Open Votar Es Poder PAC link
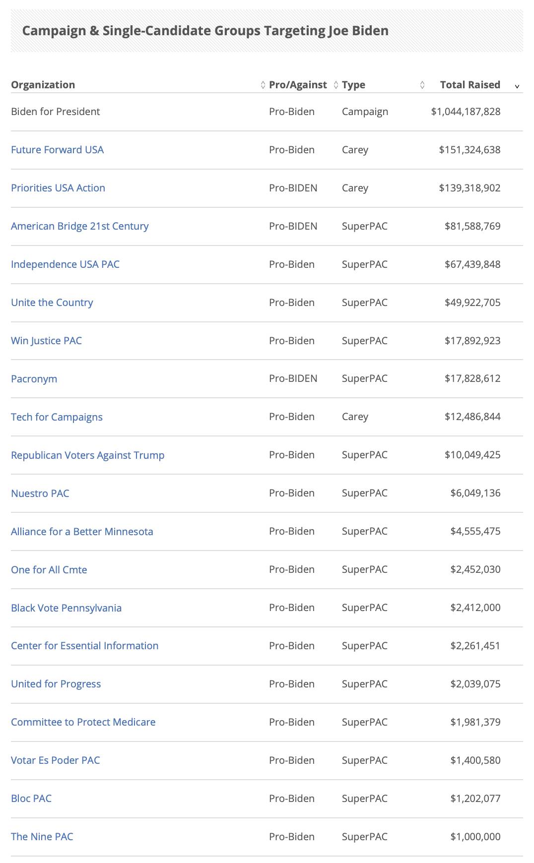This screenshot has width=534, height=863. (56, 760)
